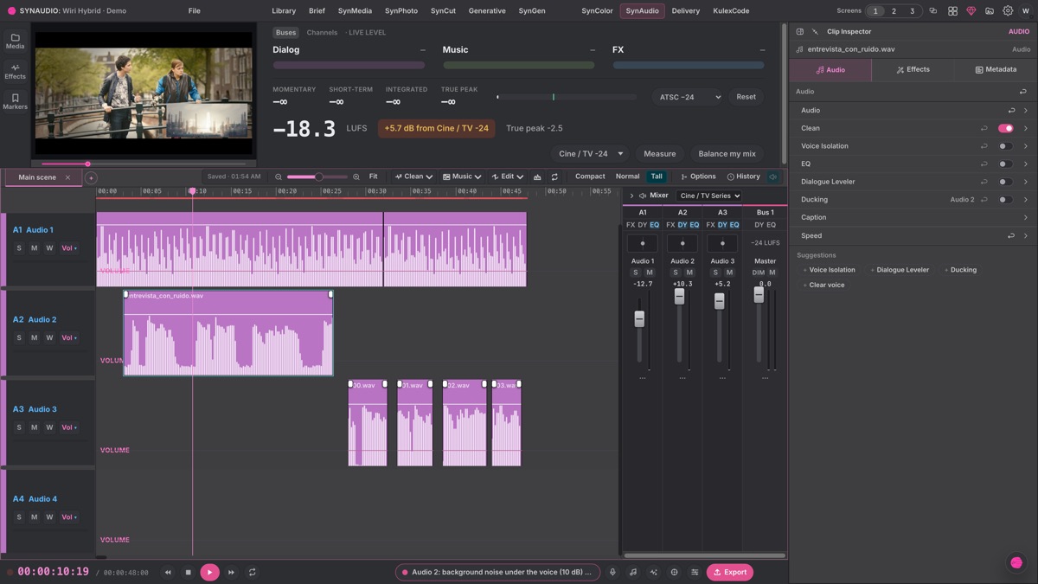
Task: Open the Markers sidebar icon
Action: pos(15,101)
